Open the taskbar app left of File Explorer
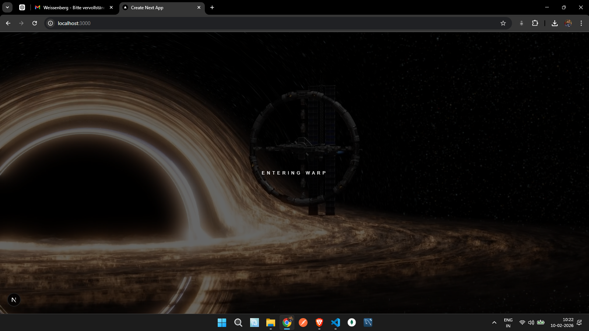The image size is (589, 331). point(255,323)
